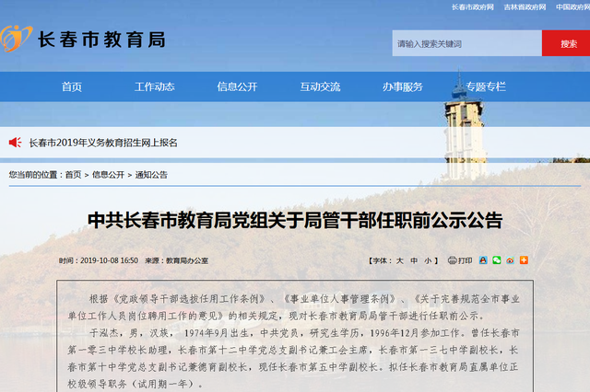Click the source text 教育局办公室
Image resolution: width=590 pixels, height=392 pixels.
click(x=187, y=260)
